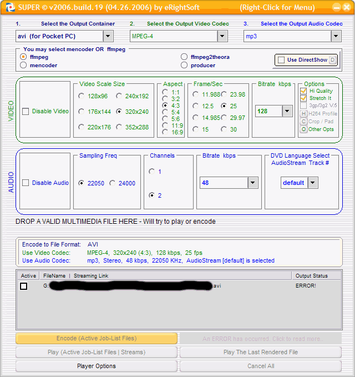Select 15 frames per second
This screenshot has height=377, width=355.
(195, 129)
